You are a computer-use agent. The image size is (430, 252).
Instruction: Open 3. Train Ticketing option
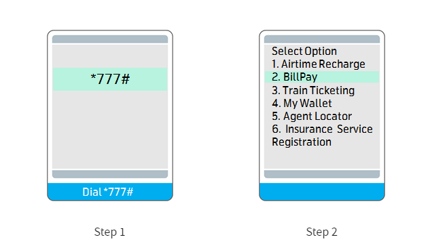click(313, 90)
